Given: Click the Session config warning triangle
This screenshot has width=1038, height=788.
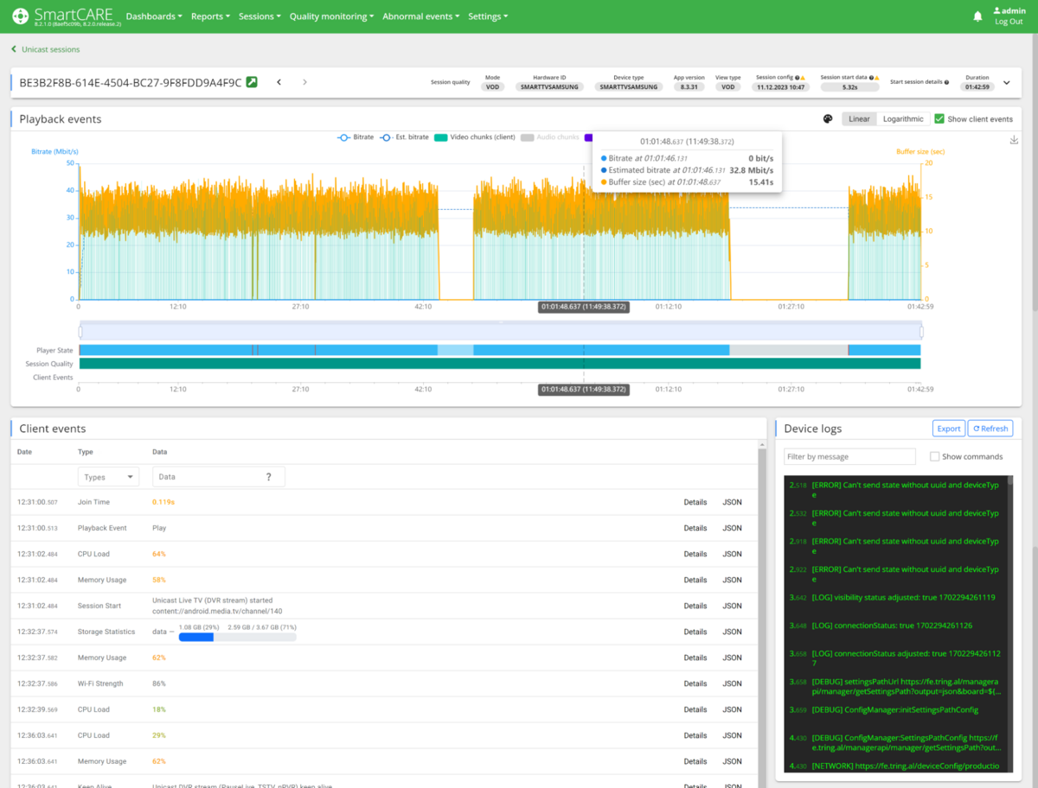Looking at the screenshot, I should click(x=803, y=78).
